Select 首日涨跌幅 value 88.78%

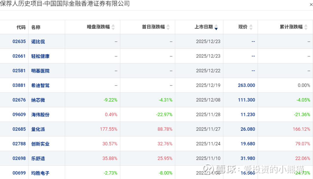pos(165,129)
